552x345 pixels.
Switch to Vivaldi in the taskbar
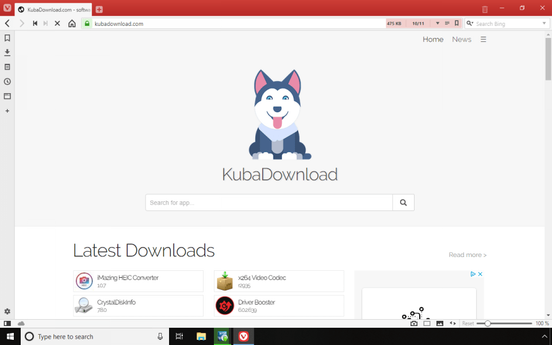(244, 336)
